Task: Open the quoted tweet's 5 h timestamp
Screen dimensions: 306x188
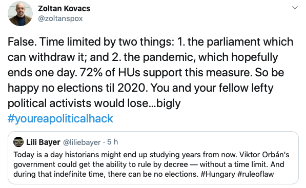Action: [x=113, y=142]
